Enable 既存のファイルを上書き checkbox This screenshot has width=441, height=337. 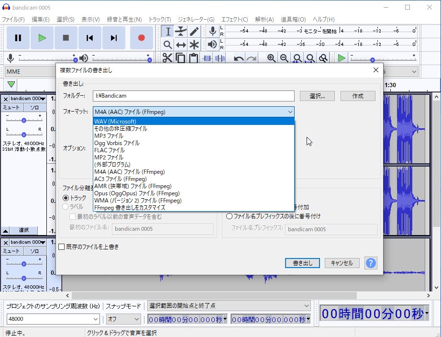tap(62, 247)
